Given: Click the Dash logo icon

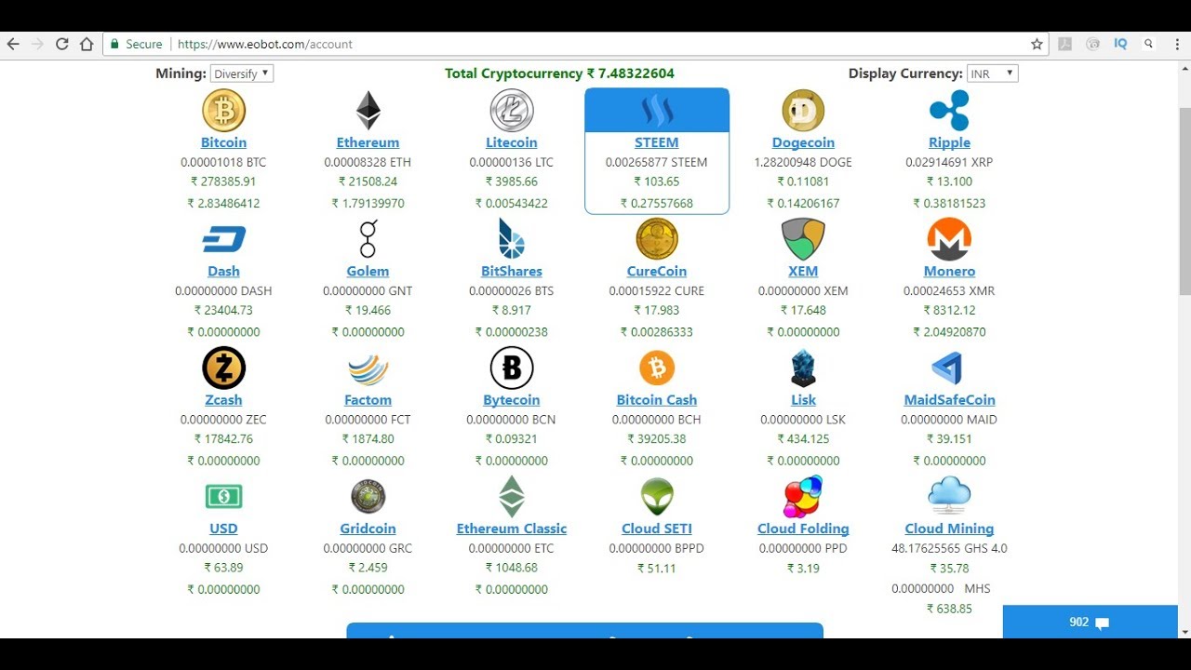Looking at the screenshot, I should 223,239.
